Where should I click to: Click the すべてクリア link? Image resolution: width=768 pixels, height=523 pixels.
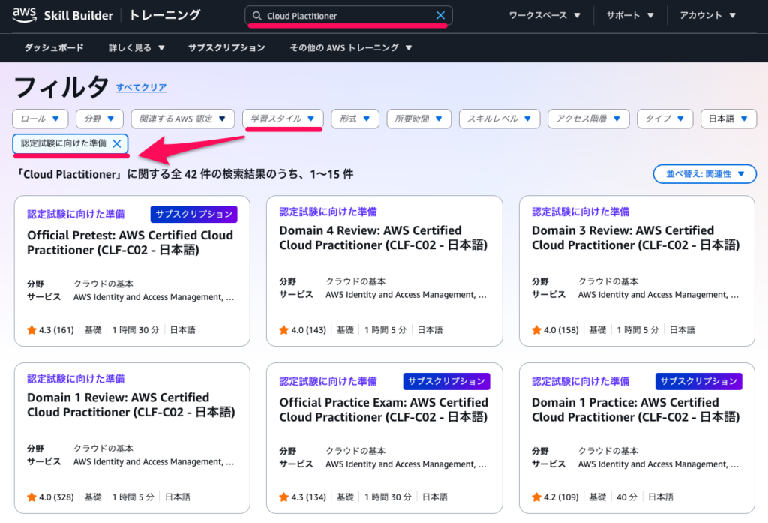[141, 88]
